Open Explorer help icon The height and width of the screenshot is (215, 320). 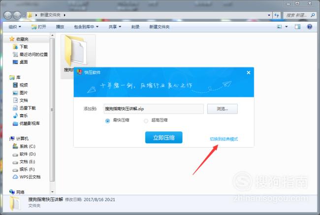point(309,27)
